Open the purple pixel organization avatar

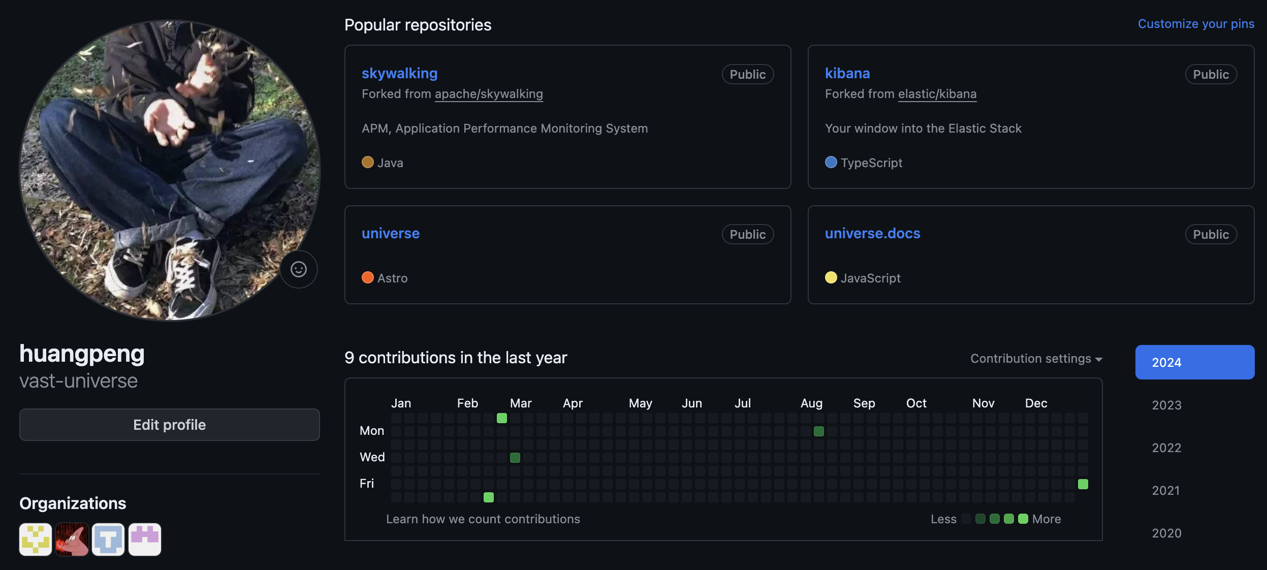145,539
